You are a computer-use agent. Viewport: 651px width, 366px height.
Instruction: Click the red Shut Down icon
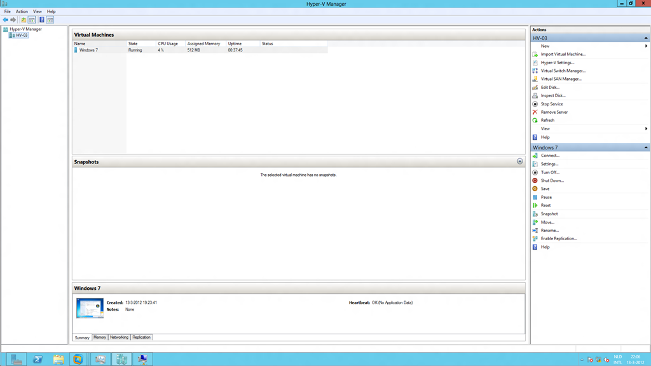pos(535,180)
